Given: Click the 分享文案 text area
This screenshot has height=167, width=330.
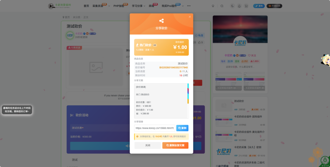Looking at the screenshot, I should pyautogui.click(x=161, y=101).
